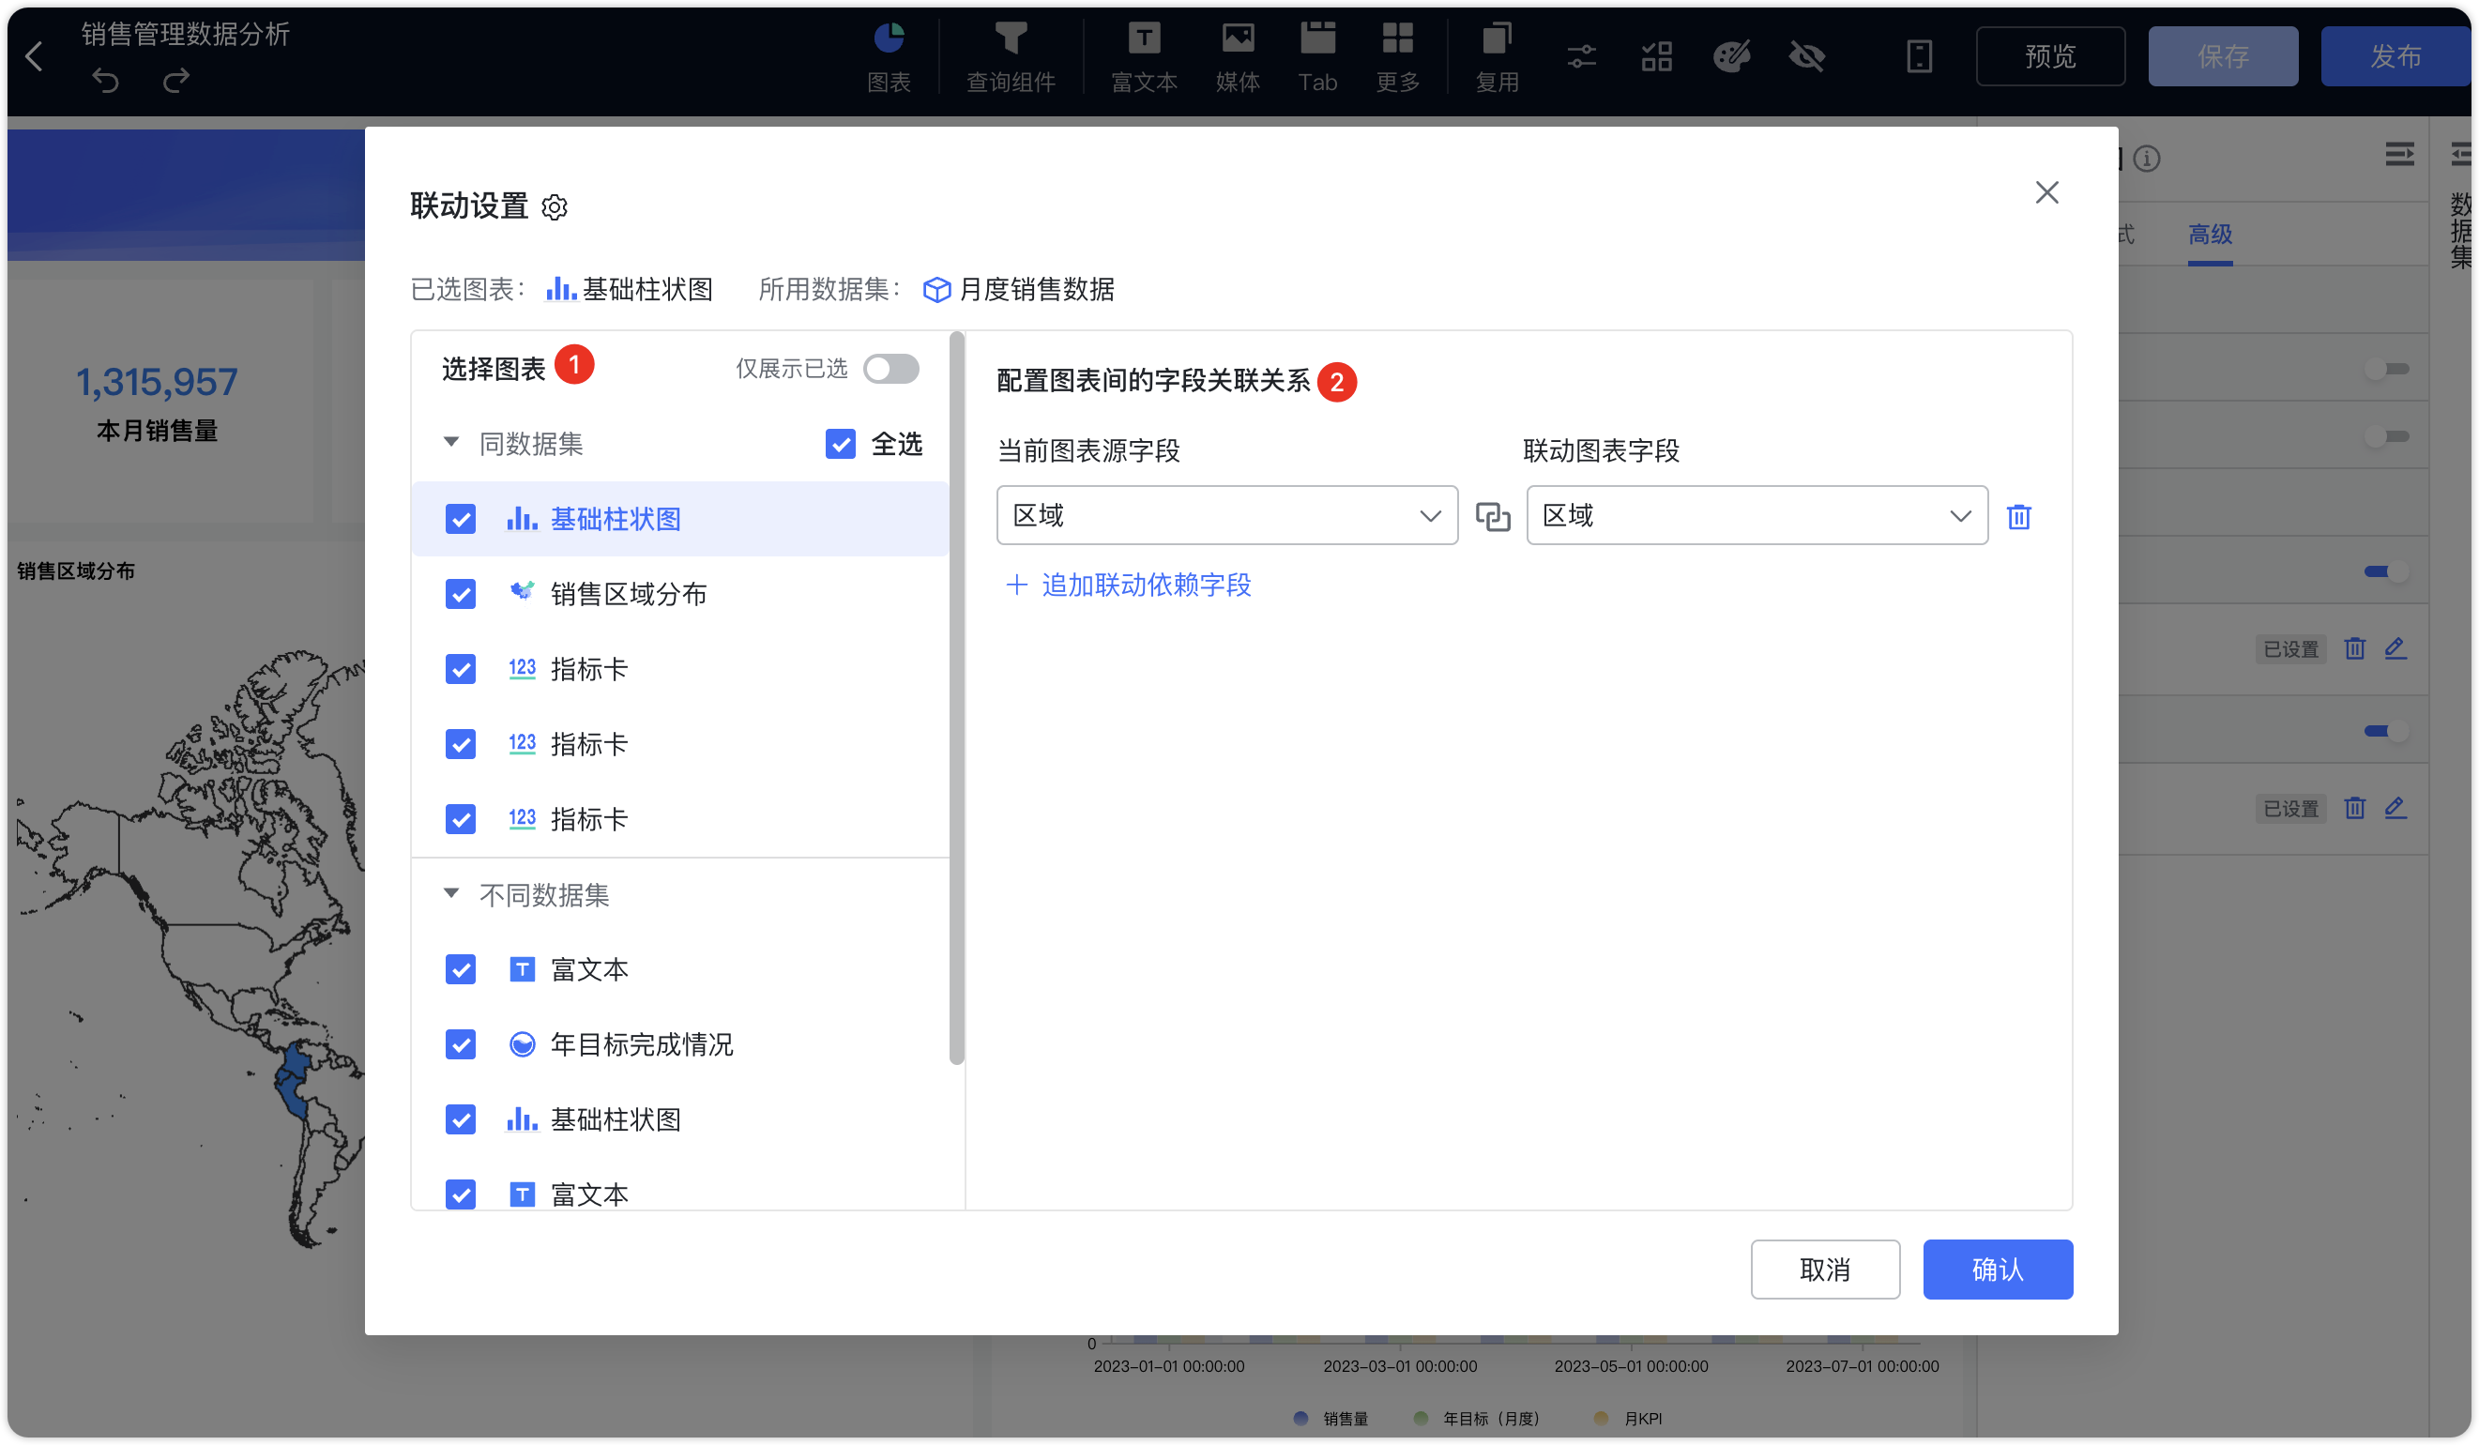This screenshot has height=1445, width=2479.
Task: Open the sliders settings icon in toolbar
Action: pyautogui.click(x=1581, y=56)
